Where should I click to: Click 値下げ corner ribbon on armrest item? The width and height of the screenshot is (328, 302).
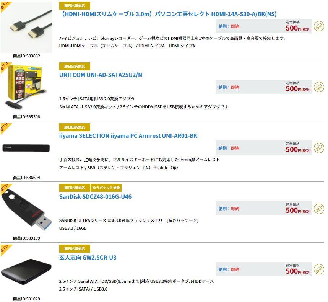tap(5, 128)
